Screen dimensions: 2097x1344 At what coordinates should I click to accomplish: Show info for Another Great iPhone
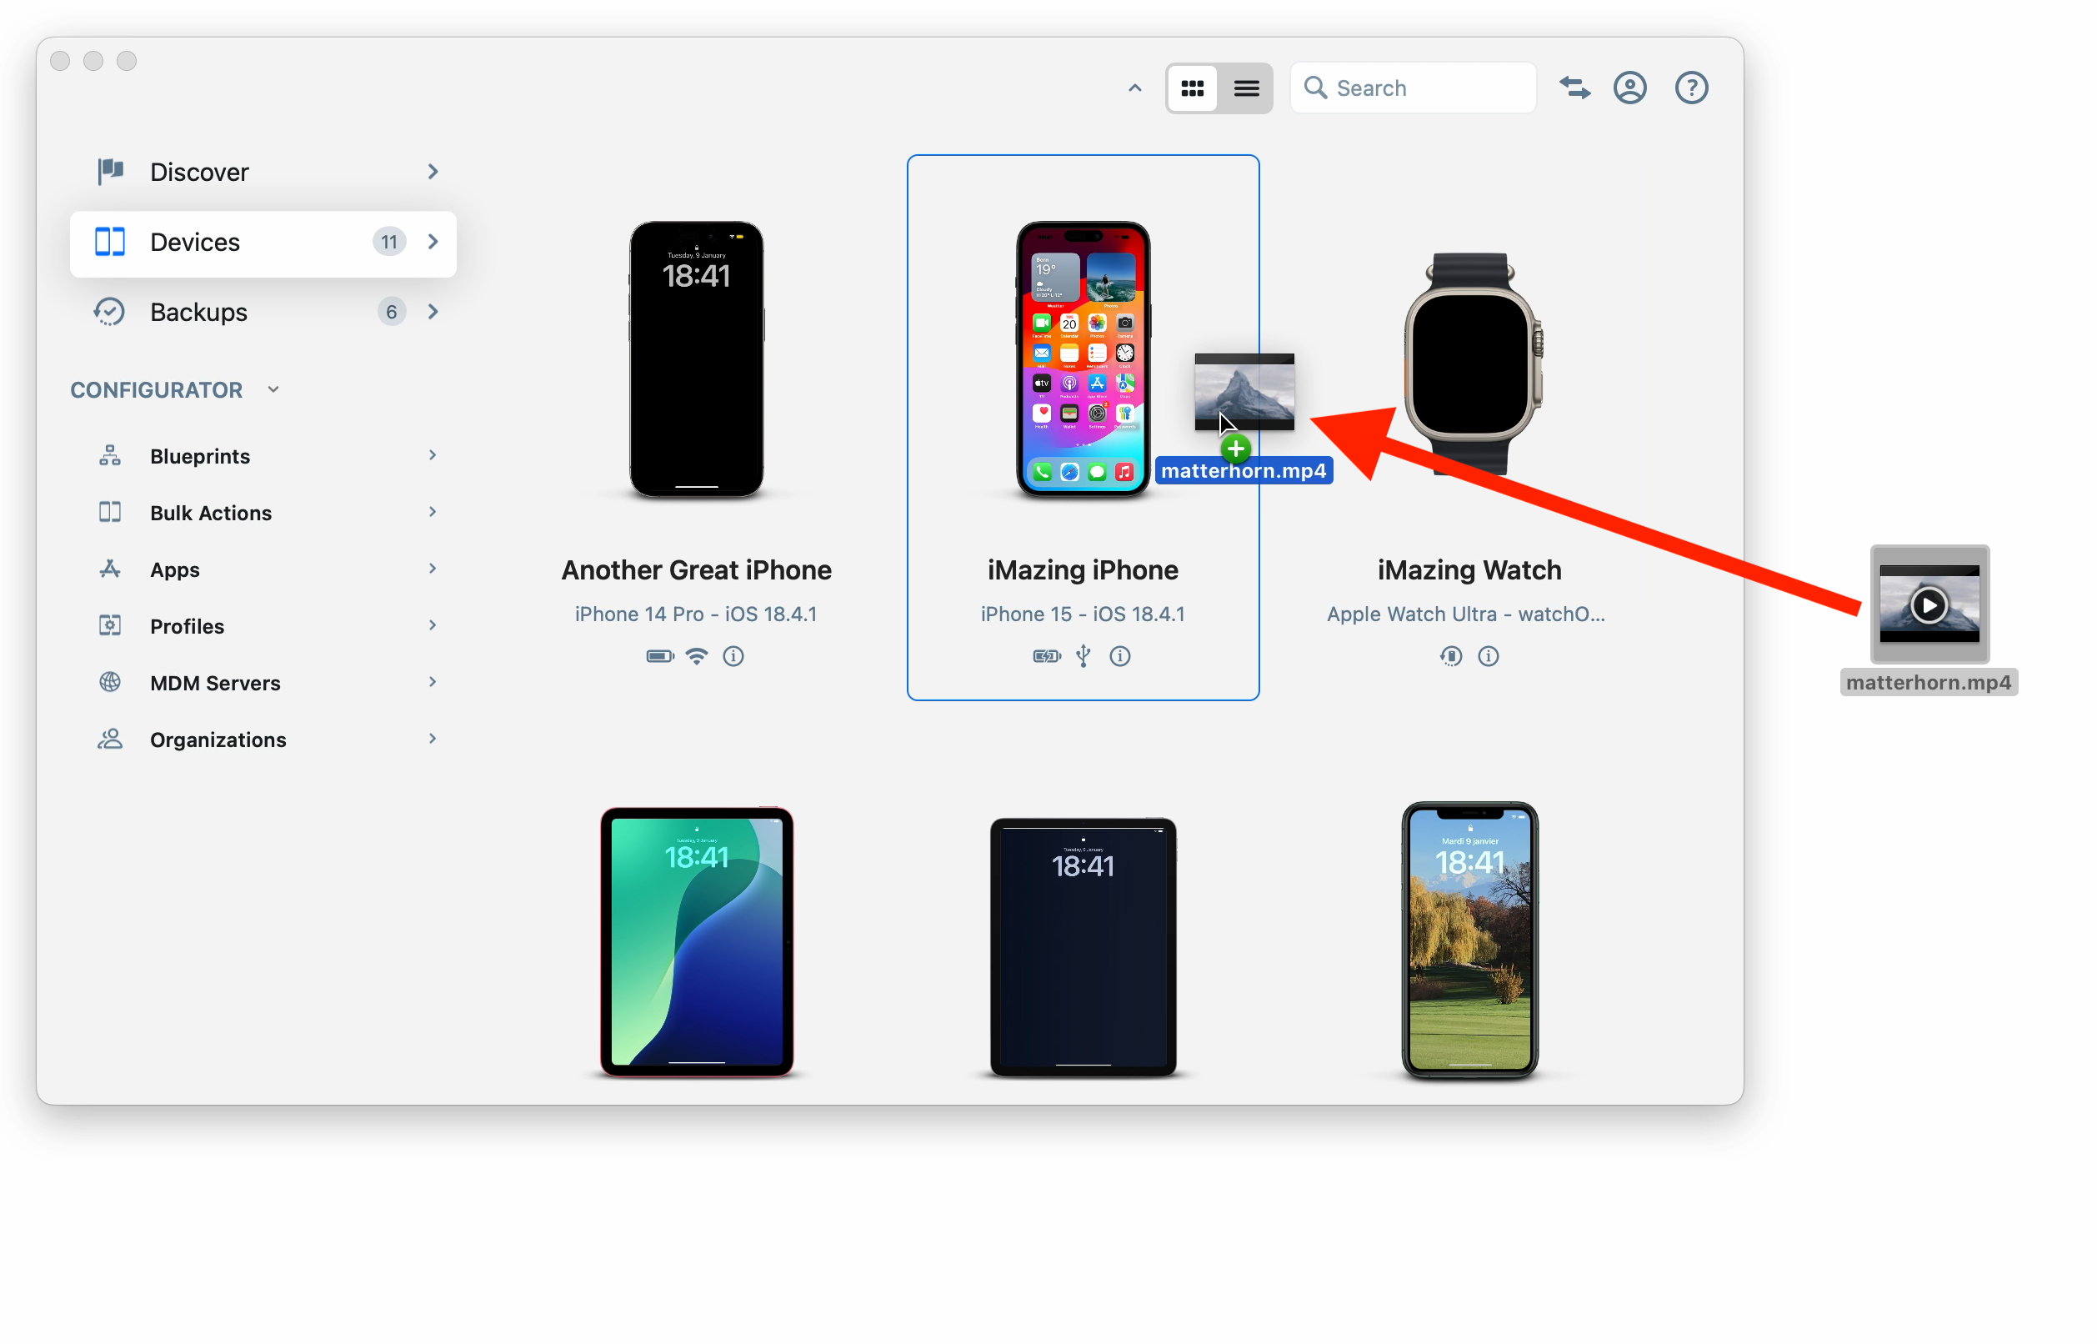(x=733, y=655)
